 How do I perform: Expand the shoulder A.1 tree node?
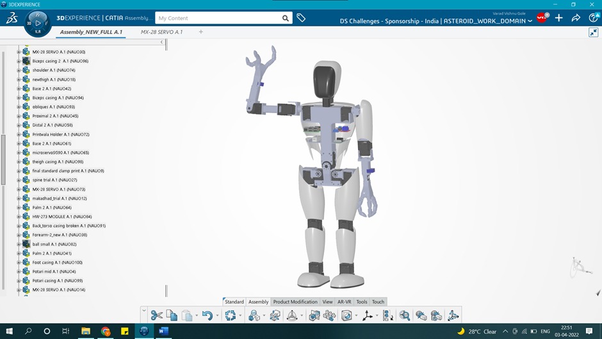coord(19,70)
